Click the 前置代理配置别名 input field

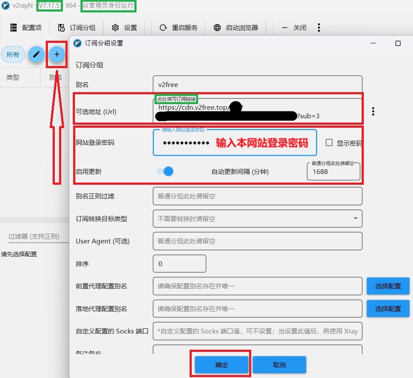coord(257,286)
